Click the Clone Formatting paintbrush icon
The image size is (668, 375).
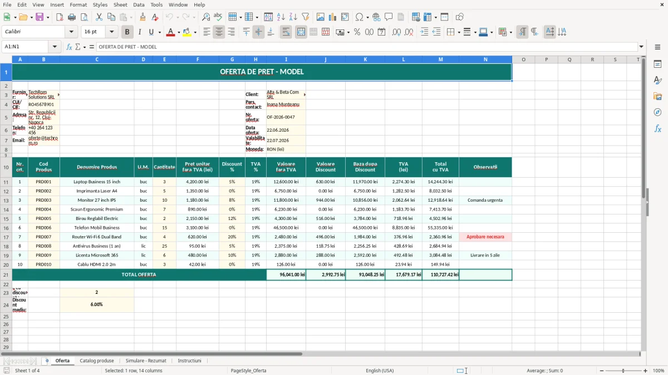point(143,17)
